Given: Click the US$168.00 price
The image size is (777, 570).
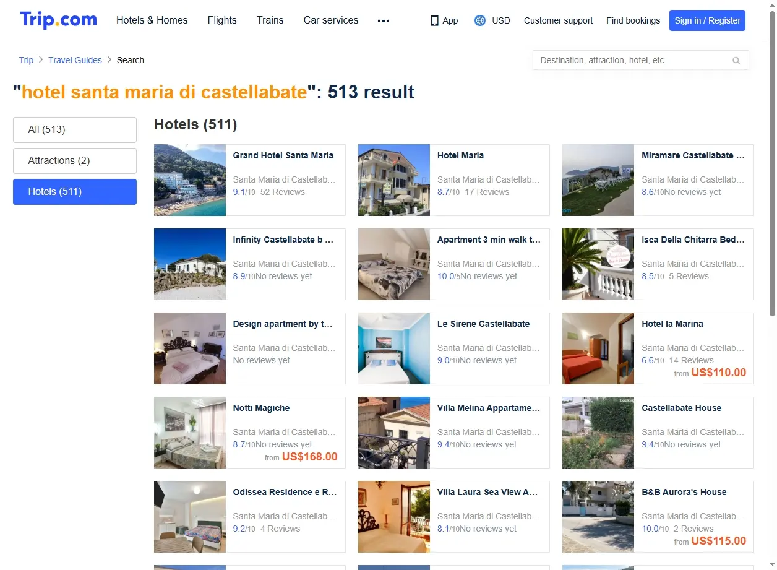Looking at the screenshot, I should 310,457.
